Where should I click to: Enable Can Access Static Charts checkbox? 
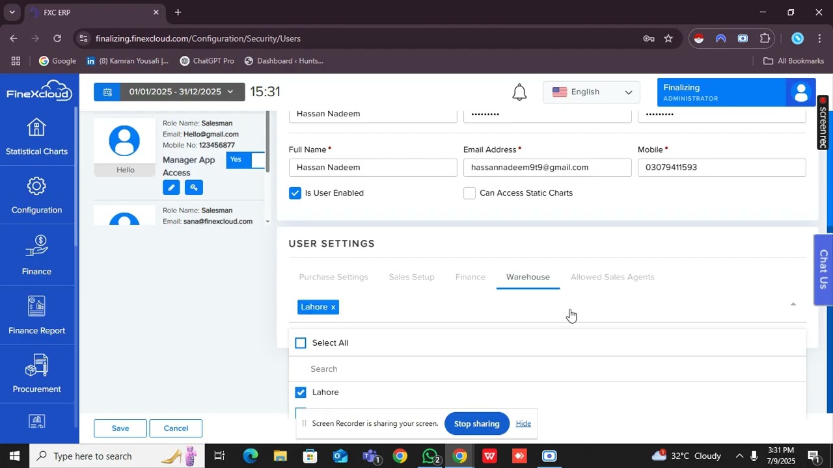(x=469, y=193)
